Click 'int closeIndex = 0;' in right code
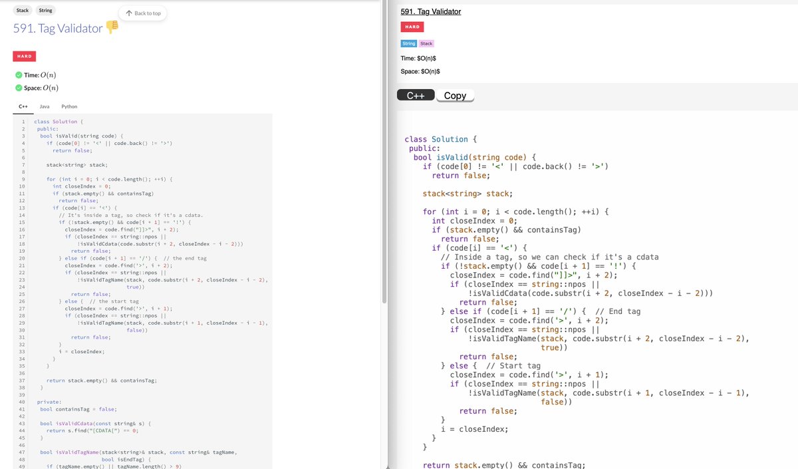Screen dimensions: 798x469 [x=474, y=221]
